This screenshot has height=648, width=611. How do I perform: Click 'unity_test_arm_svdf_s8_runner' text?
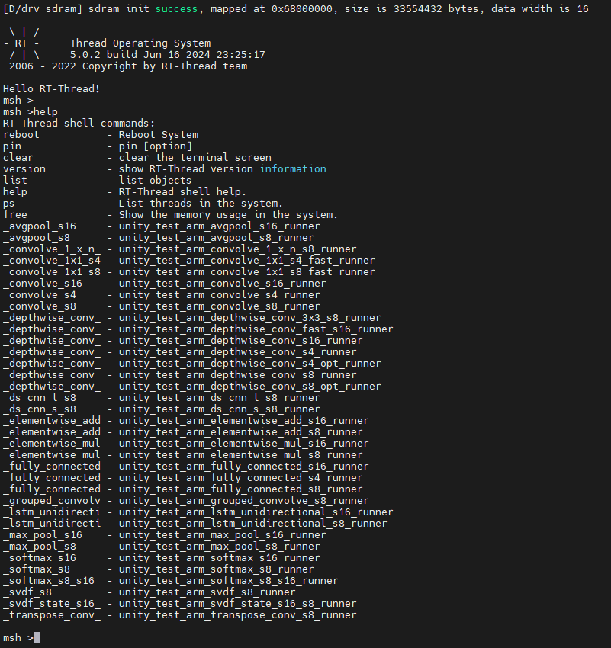point(207,592)
